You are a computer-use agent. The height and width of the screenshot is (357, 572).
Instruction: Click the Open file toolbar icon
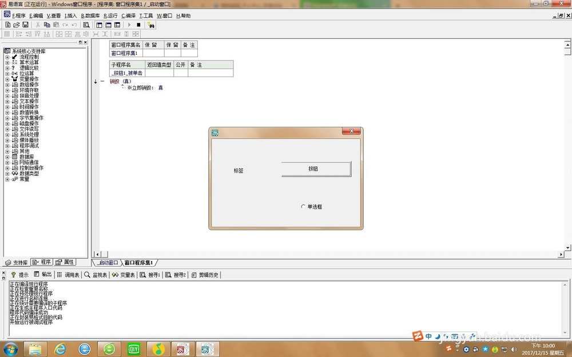pyautogui.click(x=17, y=25)
